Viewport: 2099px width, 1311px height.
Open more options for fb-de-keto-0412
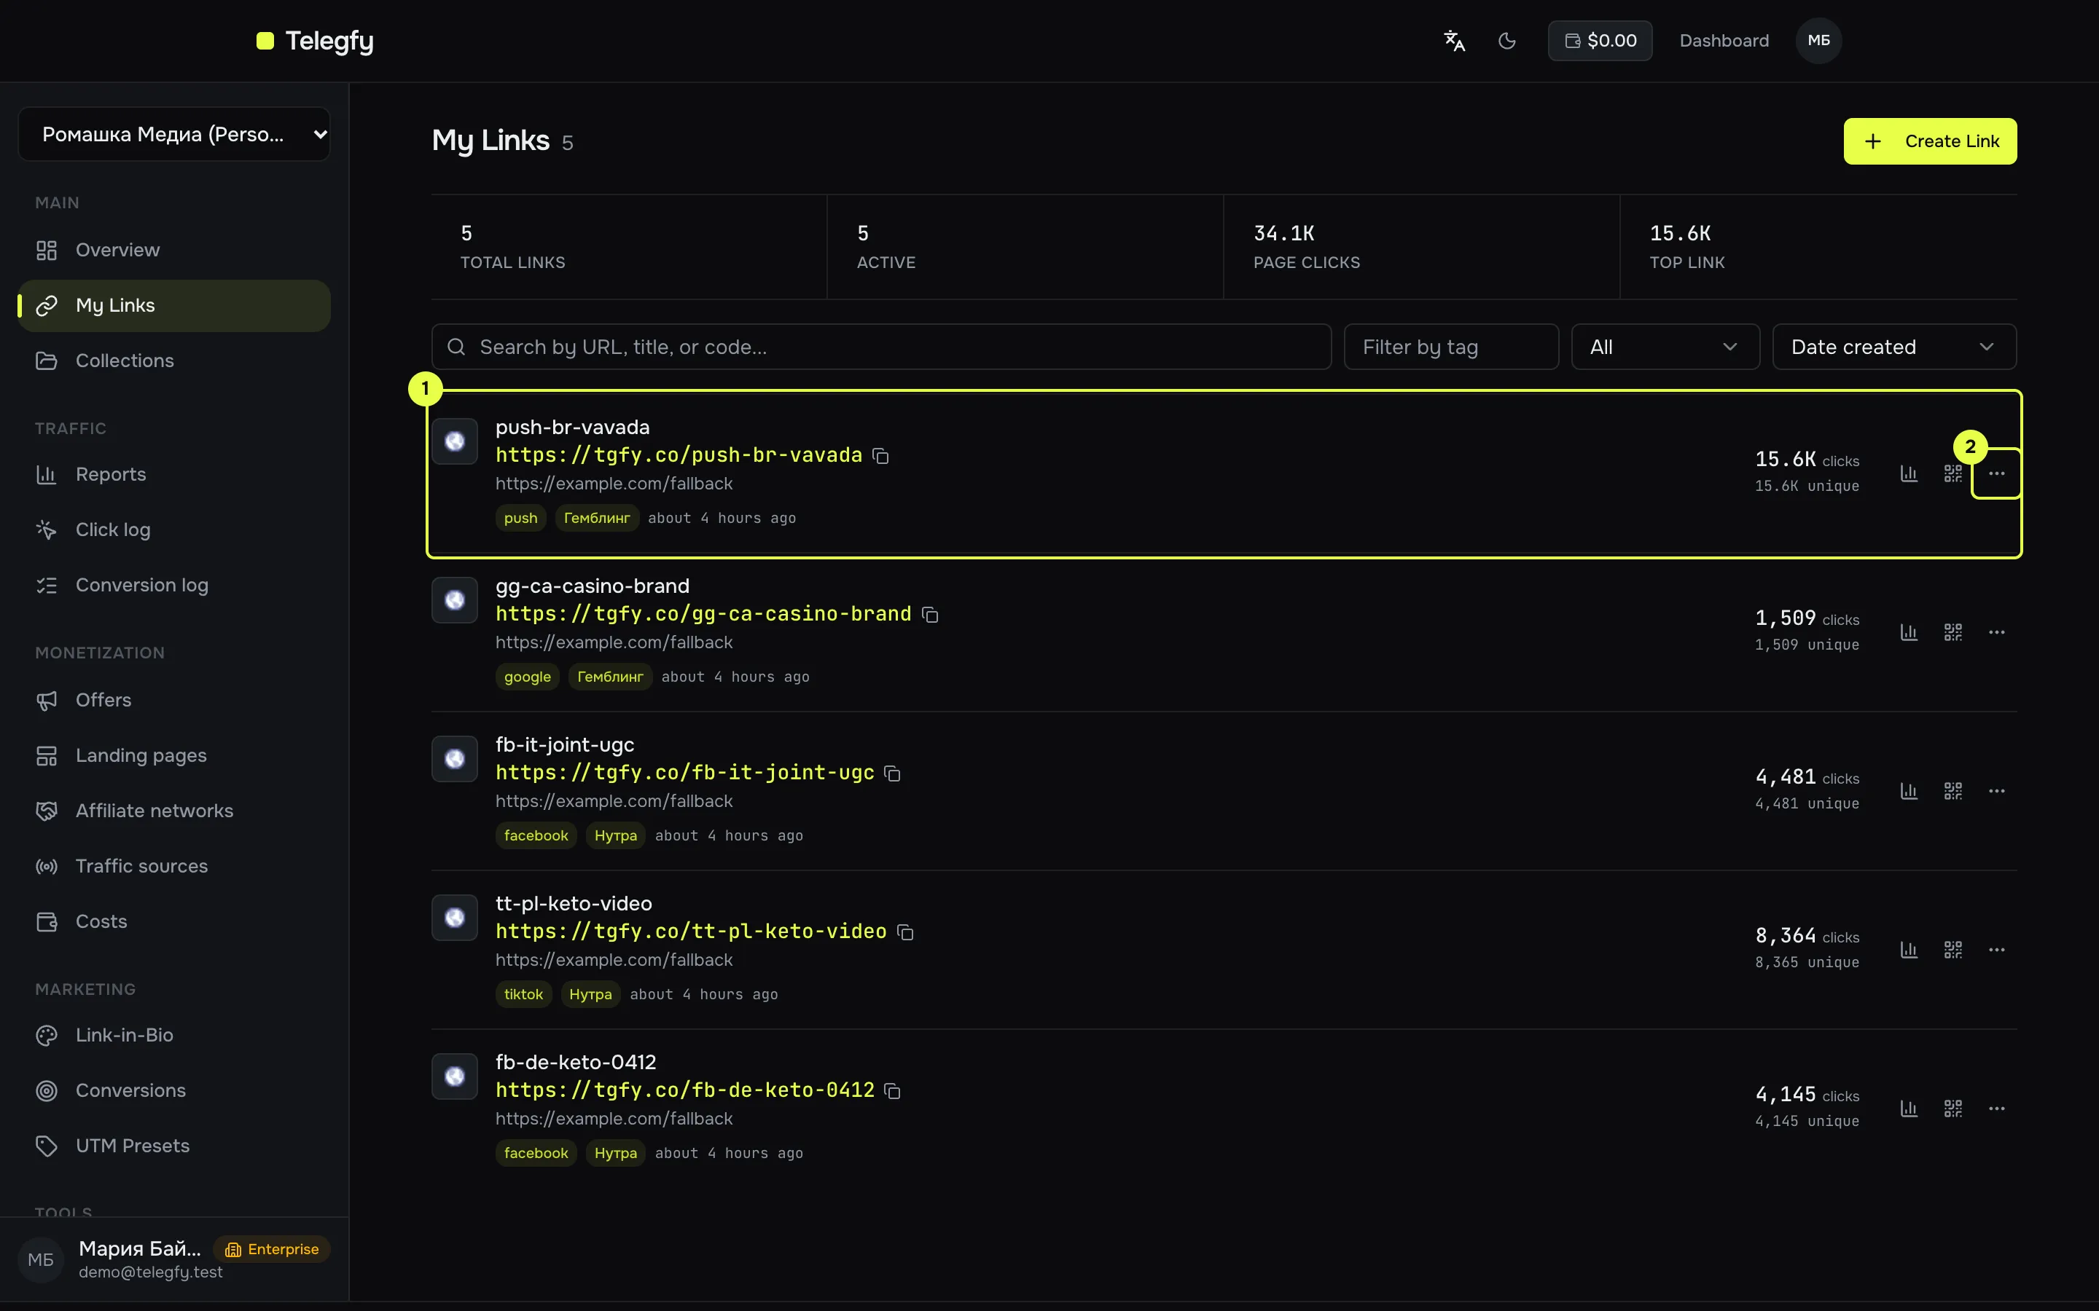1997,1108
